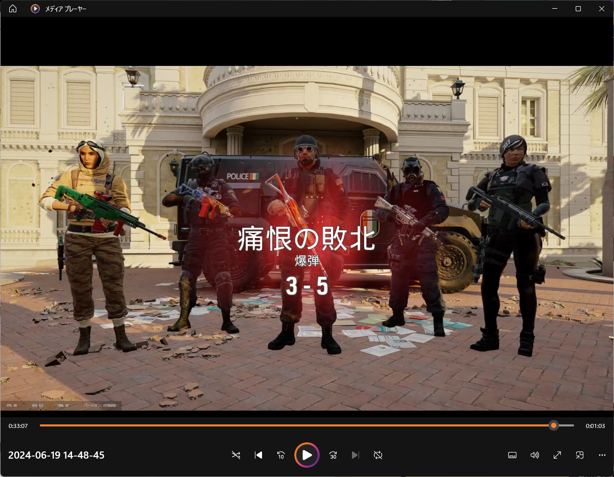This screenshot has height=477, width=614.
Task: Skip back 10 seconds
Action: pyautogui.click(x=281, y=455)
